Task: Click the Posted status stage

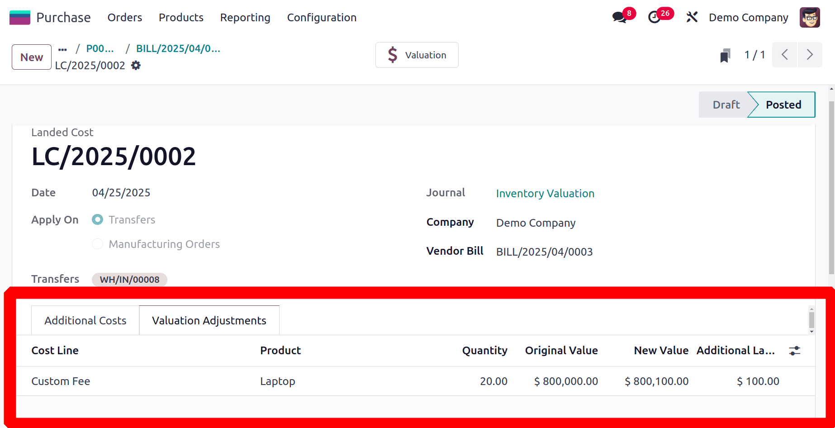Action: coord(783,105)
